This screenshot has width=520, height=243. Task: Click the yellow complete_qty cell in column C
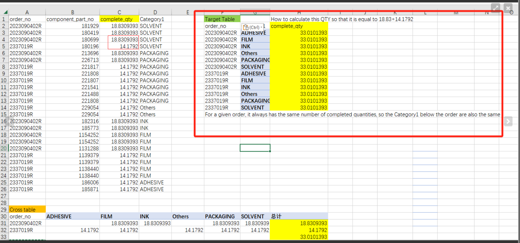pyautogui.click(x=119, y=19)
